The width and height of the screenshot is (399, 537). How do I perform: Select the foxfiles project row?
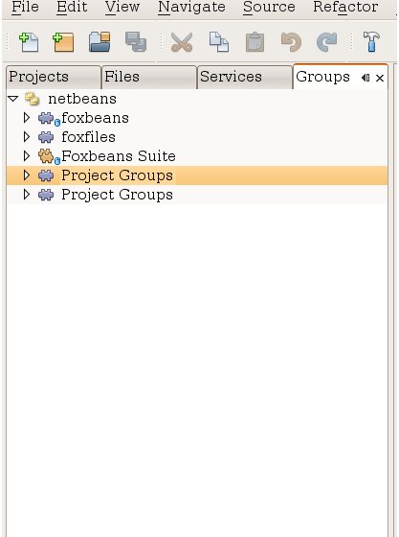(197, 137)
